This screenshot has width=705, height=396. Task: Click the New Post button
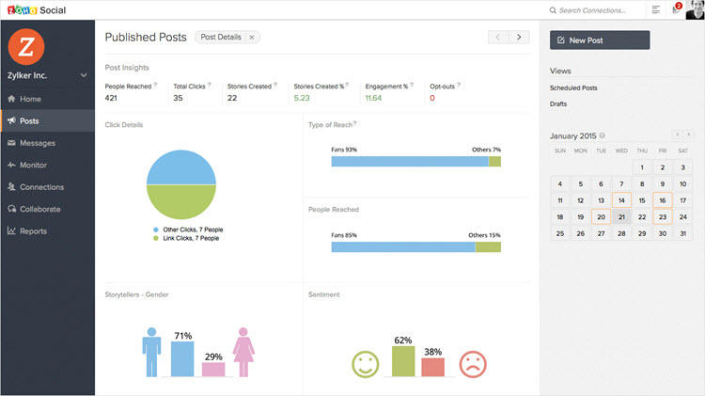600,40
